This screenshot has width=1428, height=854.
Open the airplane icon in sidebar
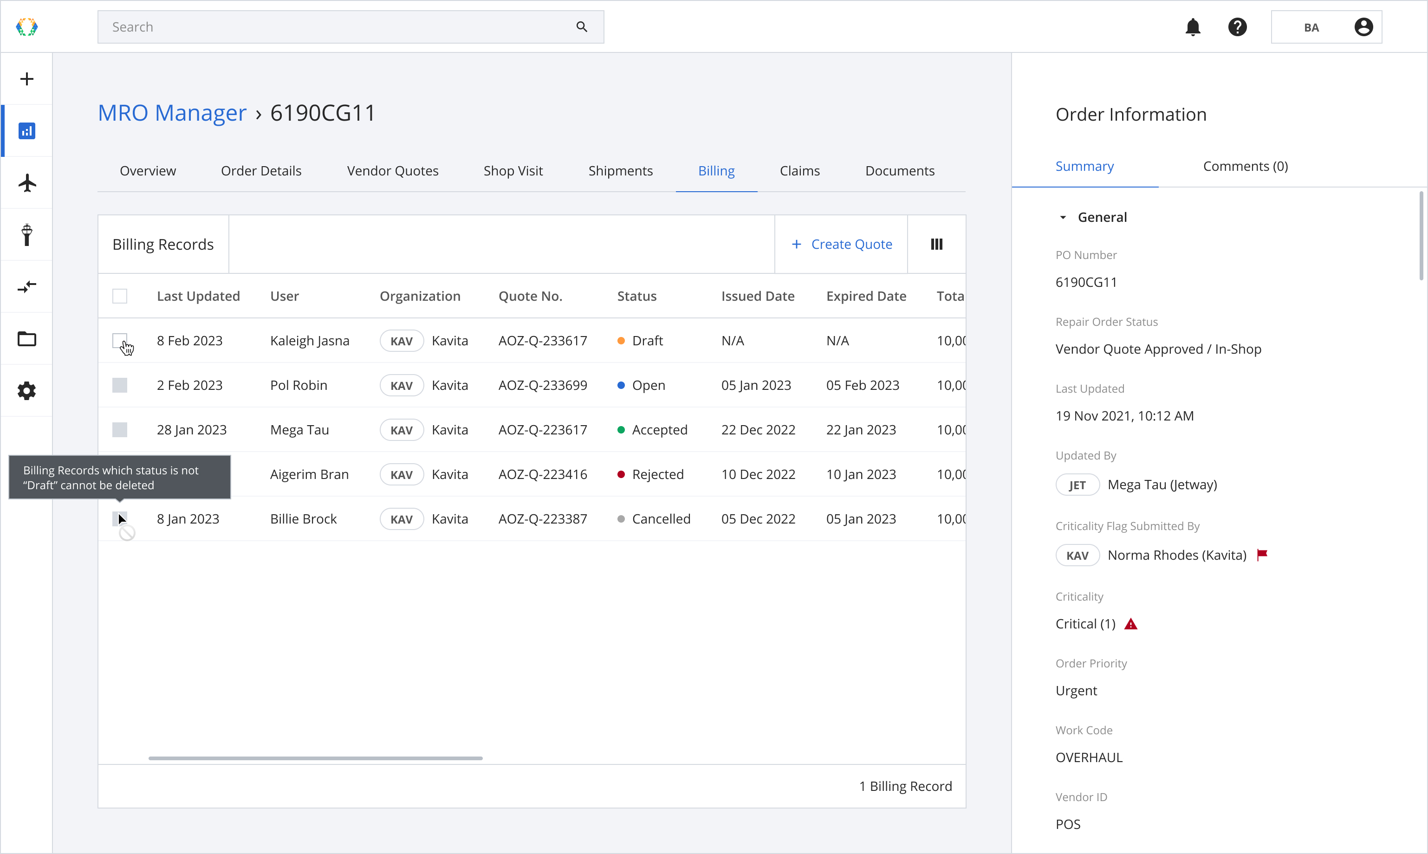(26, 183)
